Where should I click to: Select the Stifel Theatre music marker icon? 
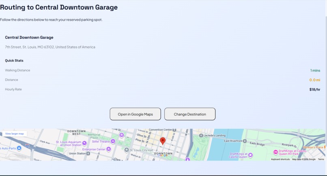(113, 141)
